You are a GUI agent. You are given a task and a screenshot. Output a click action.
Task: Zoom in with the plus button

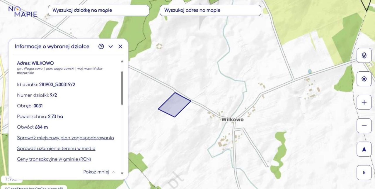coord(364,102)
